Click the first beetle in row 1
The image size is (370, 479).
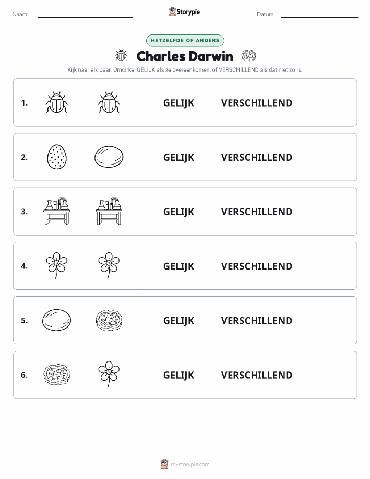click(57, 102)
